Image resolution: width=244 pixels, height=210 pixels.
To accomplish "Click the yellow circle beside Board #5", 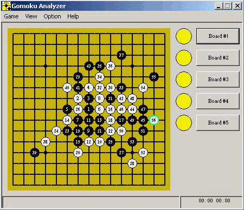I will pyautogui.click(x=184, y=123).
